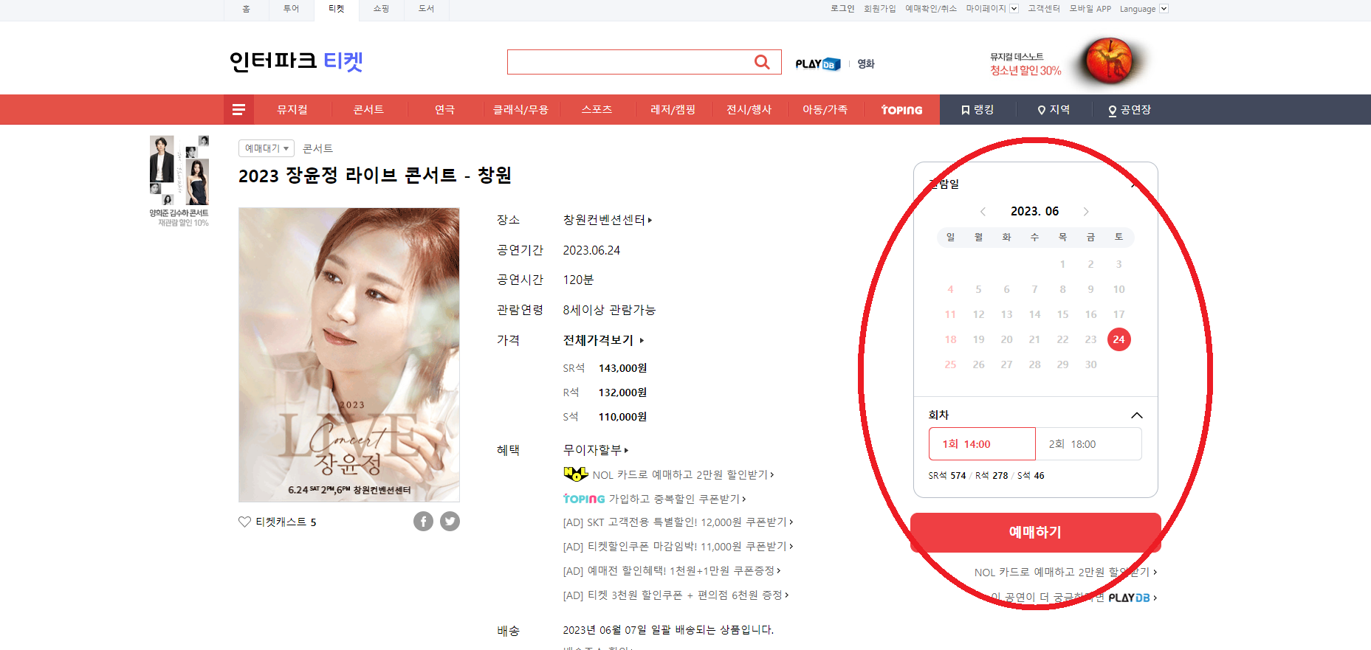The height and width of the screenshot is (650, 1371).
Task: Open the 고객센터 customer center link
Action: tap(1044, 9)
